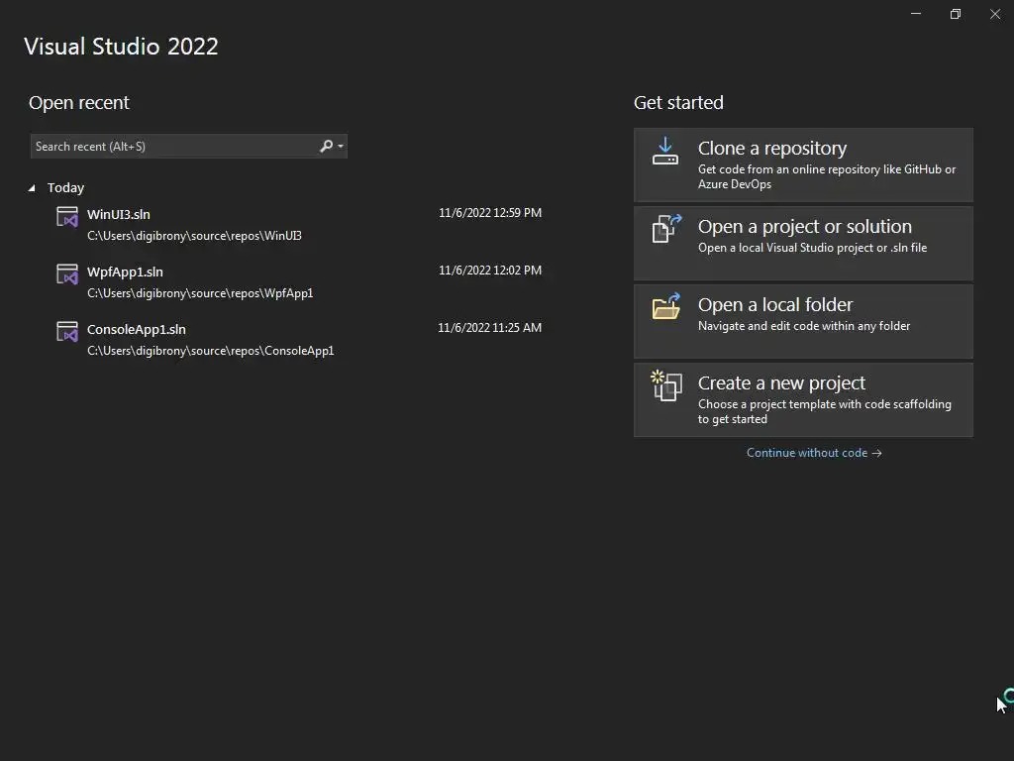This screenshot has width=1014, height=761.
Task: Select the Clone a repository card
Action: click(x=803, y=165)
